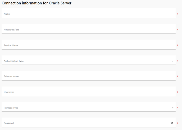Focus the Schema Name field
Viewport: 182px width, 130px height.
tap(89, 76)
